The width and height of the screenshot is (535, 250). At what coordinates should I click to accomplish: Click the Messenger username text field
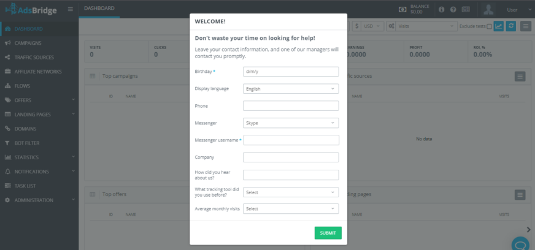click(x=291, y=140)
